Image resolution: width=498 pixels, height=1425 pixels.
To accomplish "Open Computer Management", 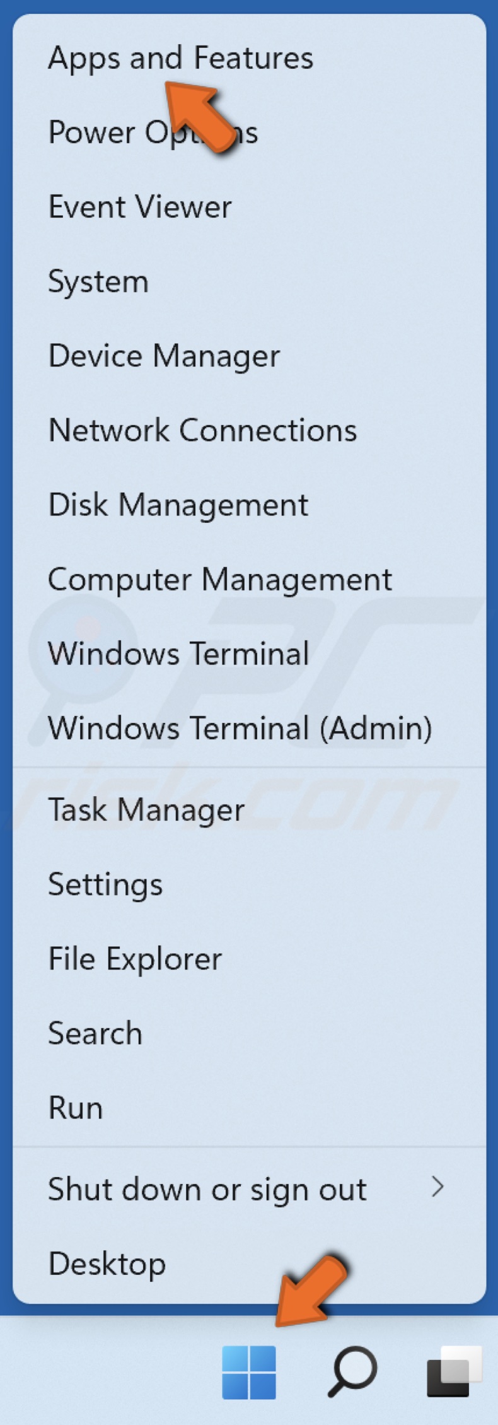I will (x=220, y=578).
